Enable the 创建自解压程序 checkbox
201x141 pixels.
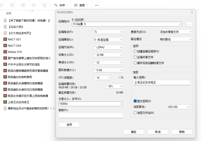pyautogui.click(x=135, y=51)
